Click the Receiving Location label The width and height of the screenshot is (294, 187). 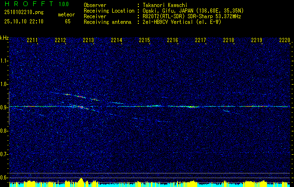point(109,11)
